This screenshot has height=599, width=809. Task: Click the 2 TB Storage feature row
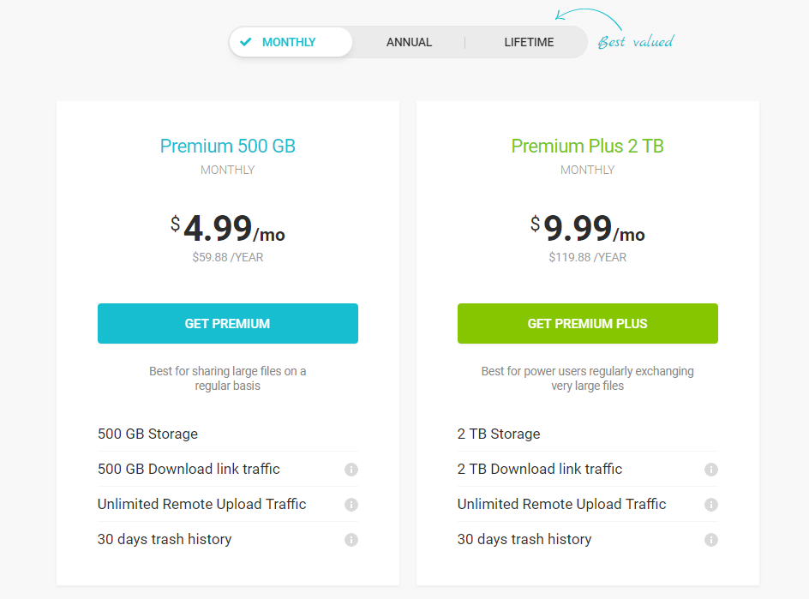pos(499,434)
